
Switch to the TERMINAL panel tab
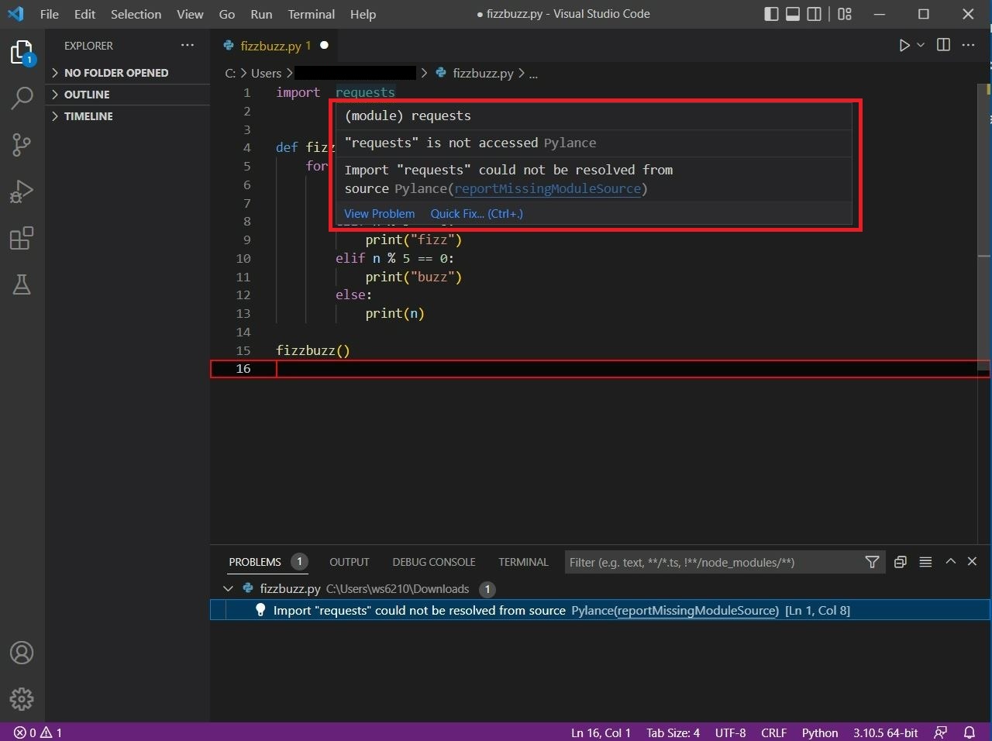click(523, 562)
